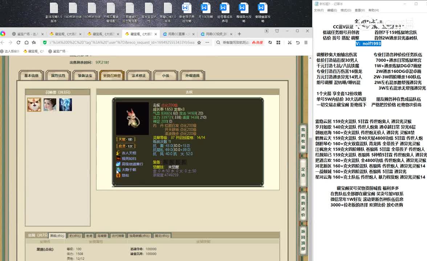Reload the current browser page
The image size is (427, 261).
(18, 42)
